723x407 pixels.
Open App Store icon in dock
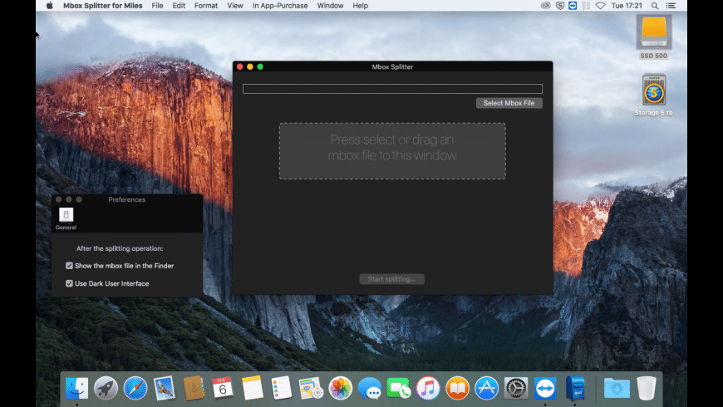486,388
